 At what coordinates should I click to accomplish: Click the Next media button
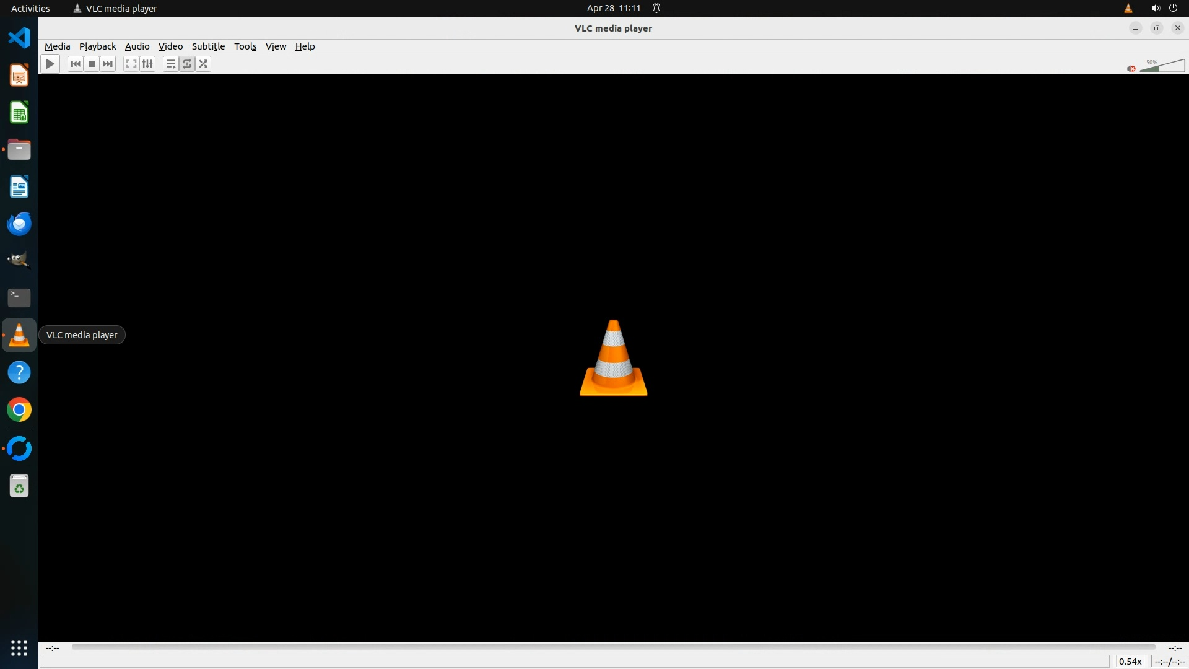click(x=108, y=64)
